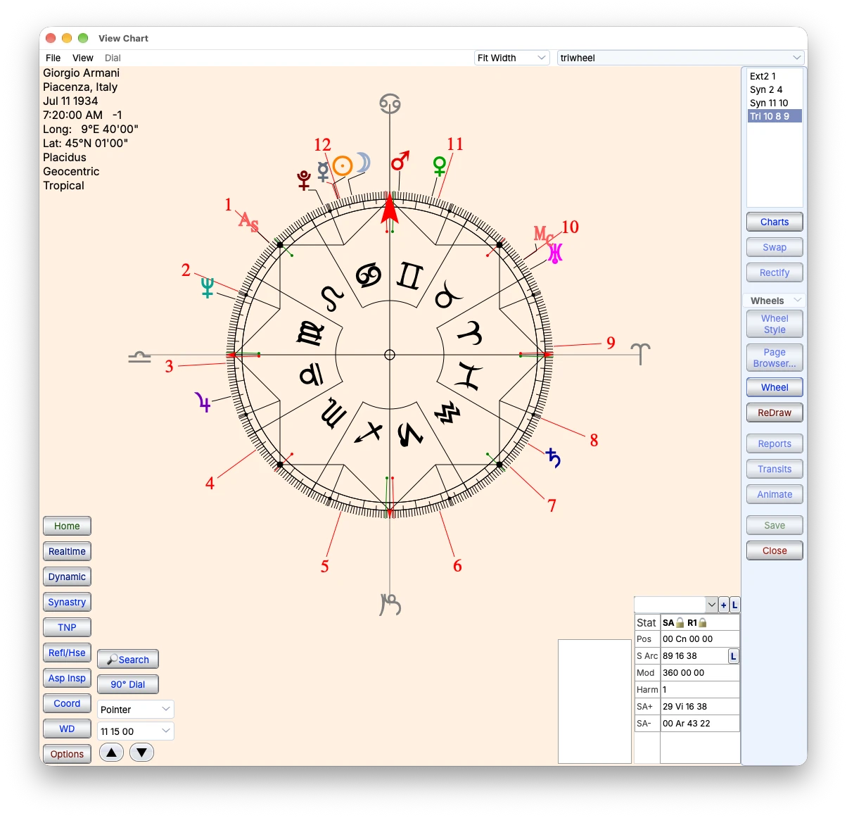Click the Pos value field
847x818 pixels.
pos(700,639)
